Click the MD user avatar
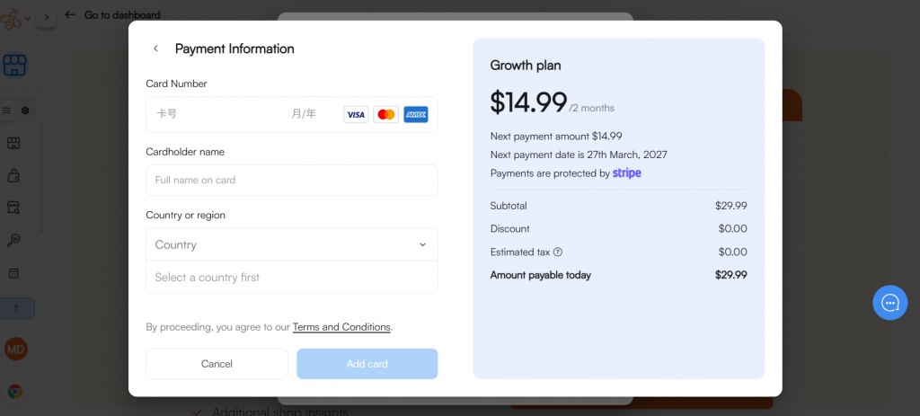 15,349
